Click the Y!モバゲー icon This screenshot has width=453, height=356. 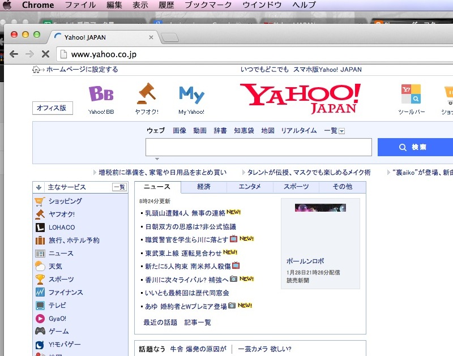(x=40, y=345)
